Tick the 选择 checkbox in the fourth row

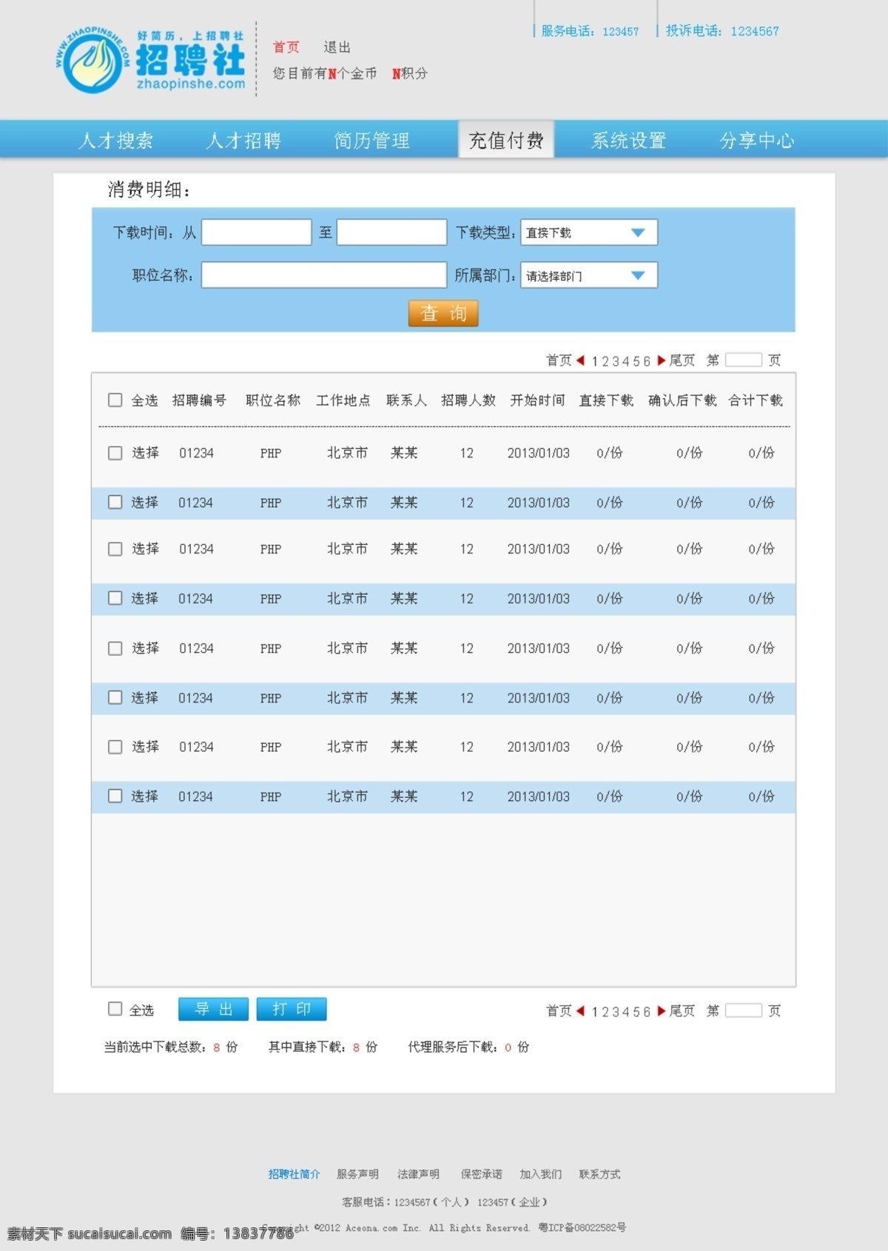pyautogui.click(x=115, y=597)
